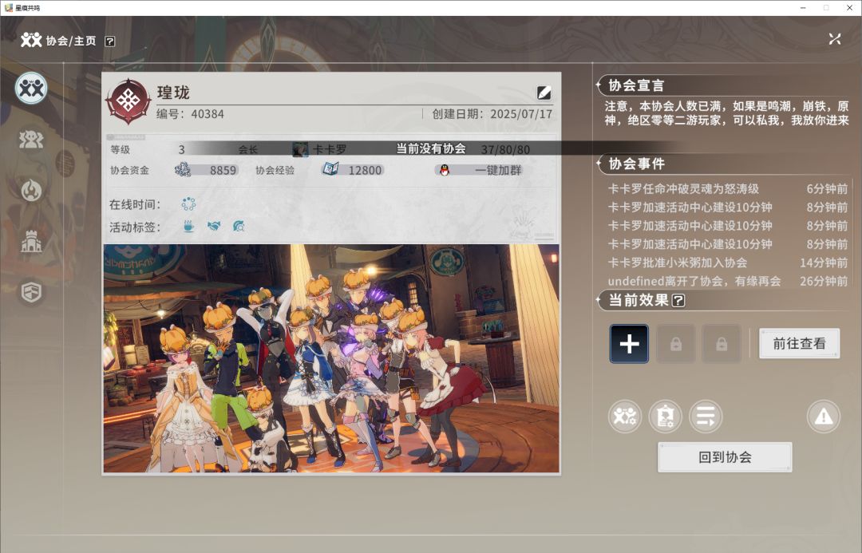Edit guild info with pencil icon
The image size is (862, 553).
tap(544, 93)
